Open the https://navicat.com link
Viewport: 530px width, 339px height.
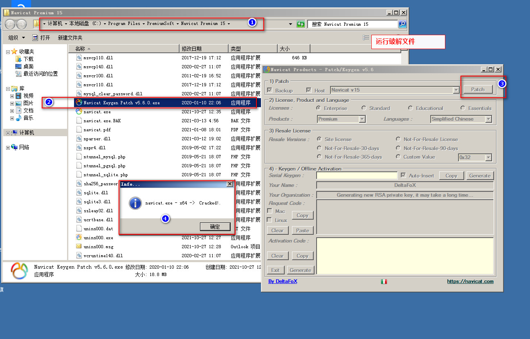click(470, 281)
